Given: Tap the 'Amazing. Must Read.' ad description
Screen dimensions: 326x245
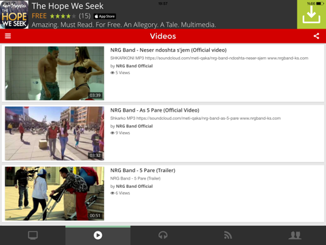Looking at the screenshot, I should [124, 24].
